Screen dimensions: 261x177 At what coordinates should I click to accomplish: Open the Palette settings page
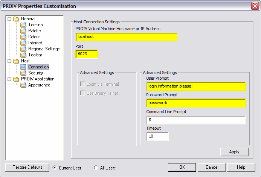click(34, 31)
